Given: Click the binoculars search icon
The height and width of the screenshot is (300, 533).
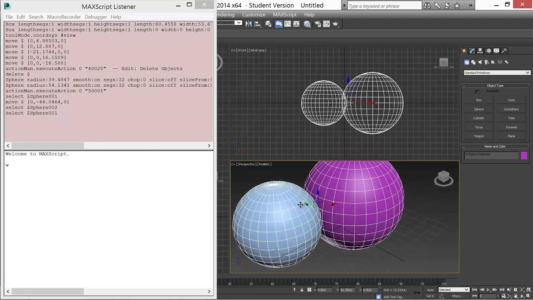Looking at the screenshot, I should pos(427,5).
